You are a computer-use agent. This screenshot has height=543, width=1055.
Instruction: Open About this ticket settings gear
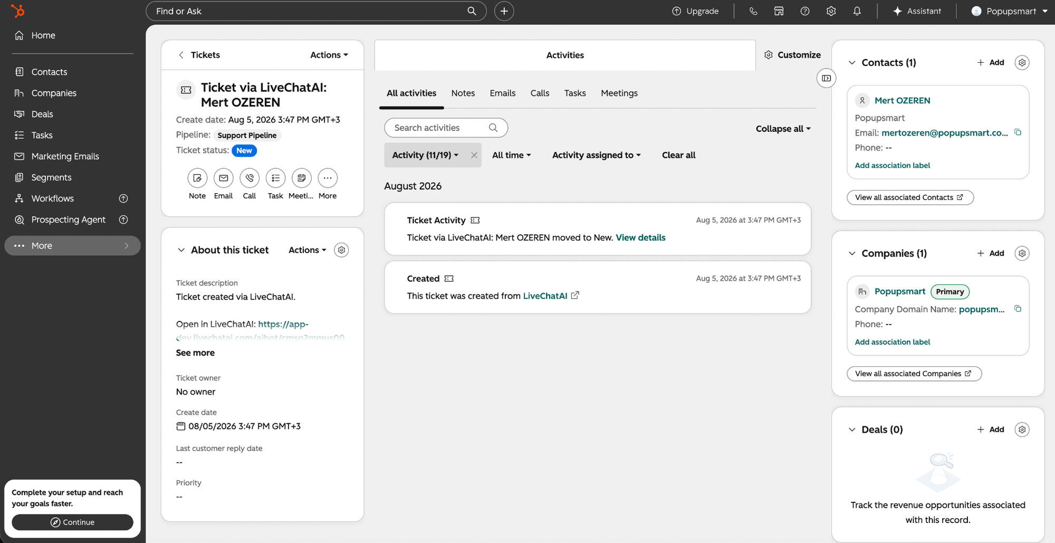tap(341, 250)
